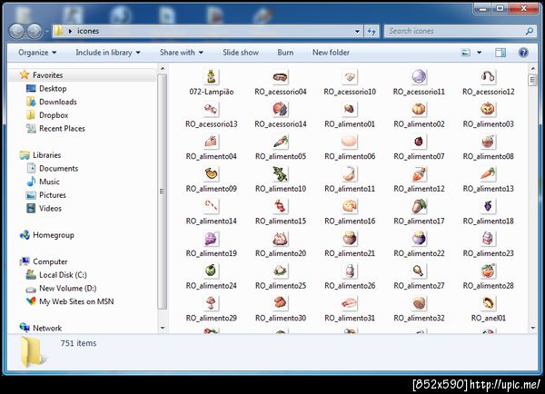Open the view options dropdown arrow
The width and height of the screenshot is (545, 394).
pyautogui.click(x=480, y=53)
